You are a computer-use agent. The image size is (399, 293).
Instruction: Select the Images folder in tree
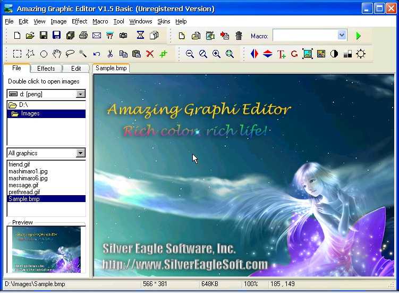(46, 113)
